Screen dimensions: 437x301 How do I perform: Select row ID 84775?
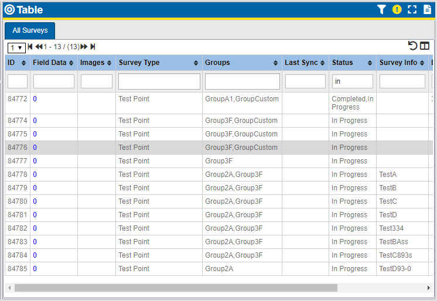tap(18, 134)
